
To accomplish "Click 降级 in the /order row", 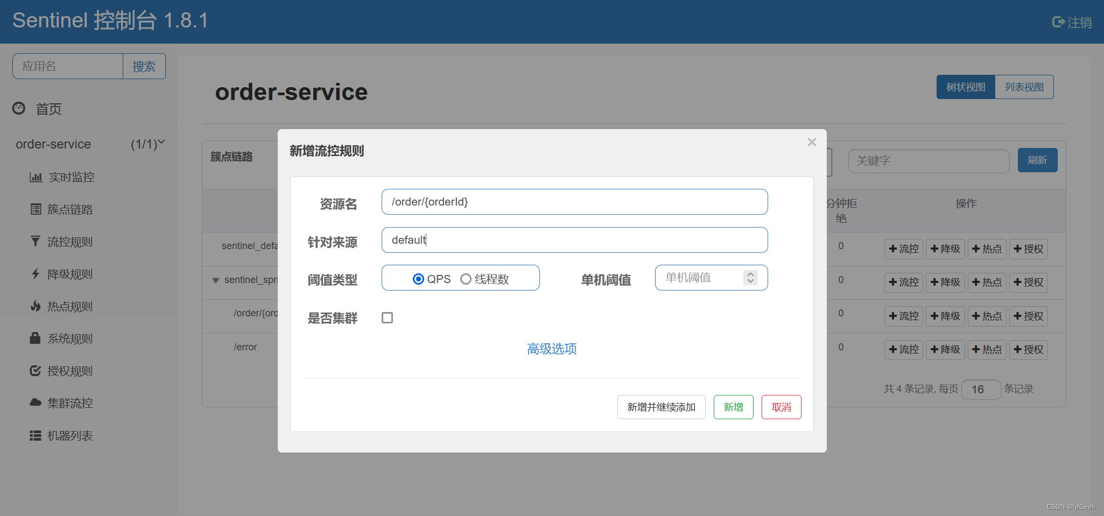I will click(945, 316).
